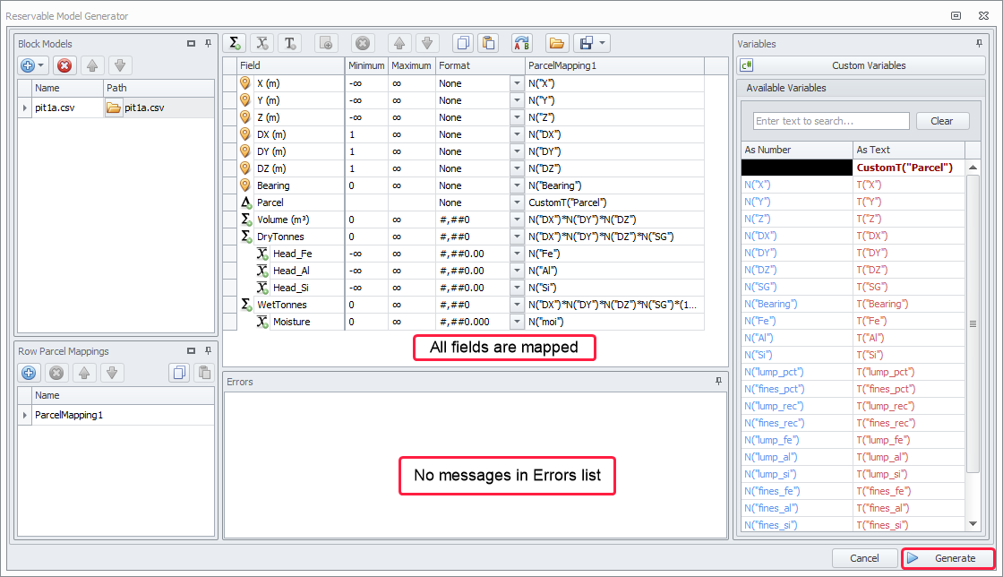
Task: Click the open folder icon in the fields toolbar
Action: click(x=556, y=43)
